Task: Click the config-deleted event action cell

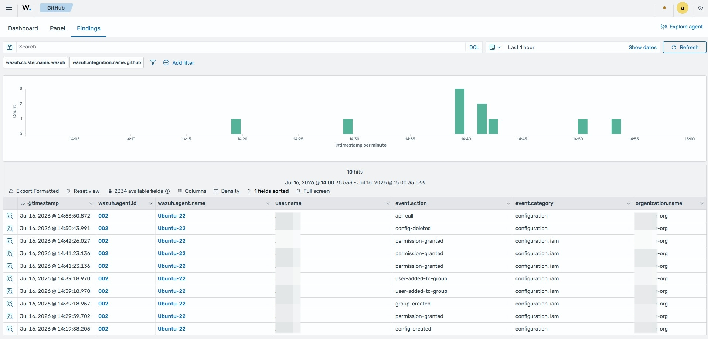Action: coord(413,228)
